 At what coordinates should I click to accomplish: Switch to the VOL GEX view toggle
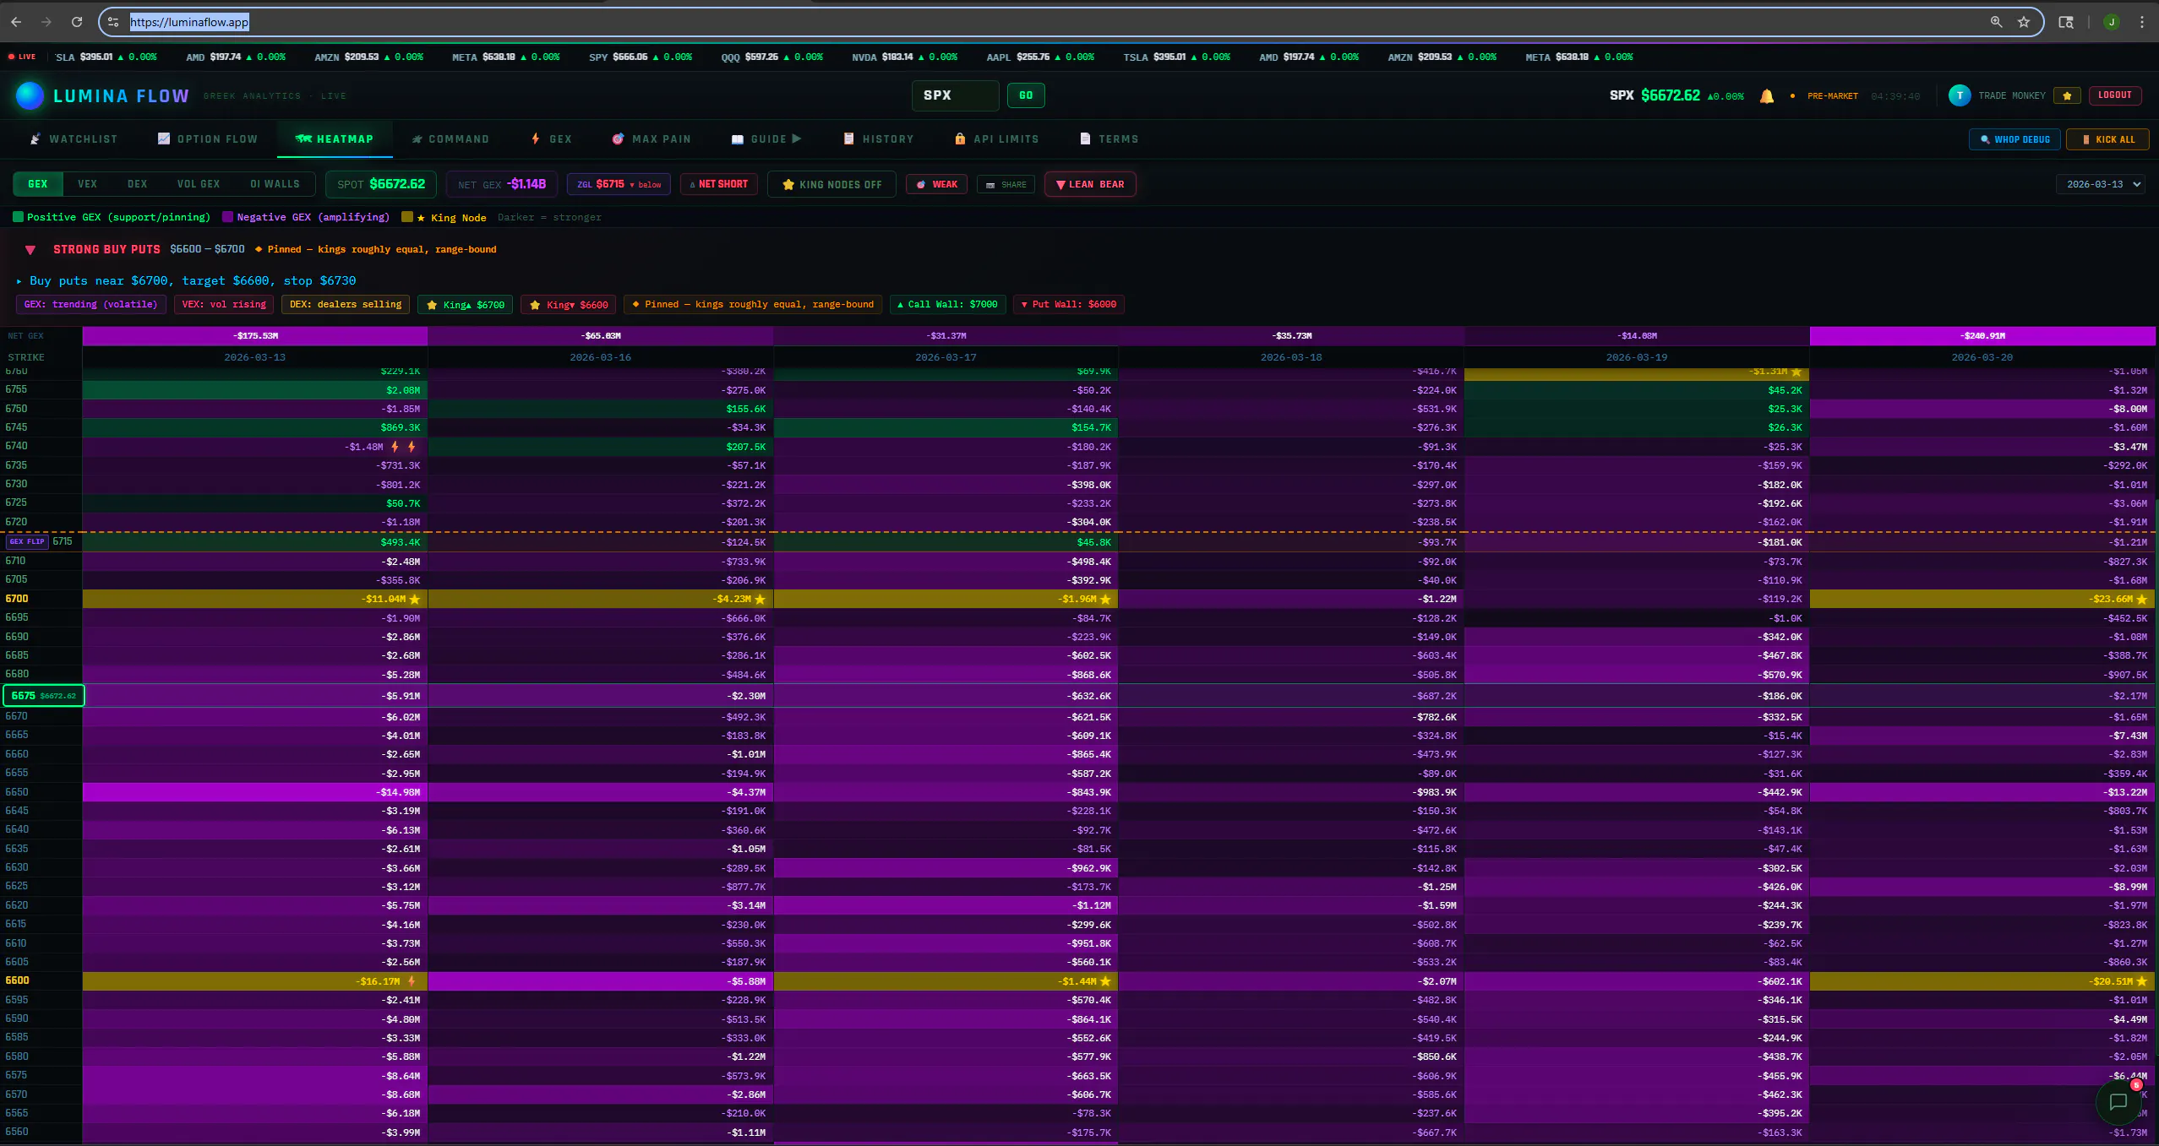click(x=199, y=184)
